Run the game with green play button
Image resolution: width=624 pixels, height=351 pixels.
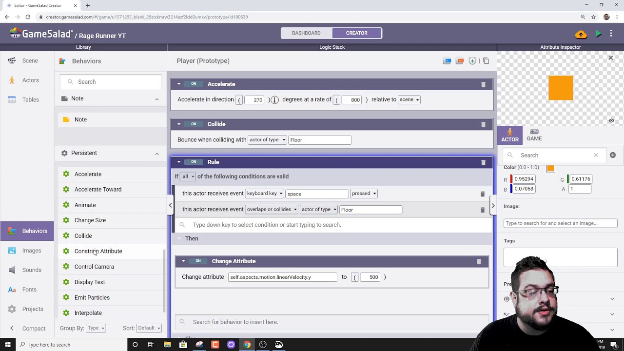(x=598, y=34)
